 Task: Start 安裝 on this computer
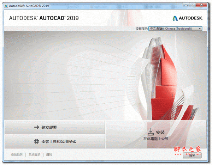[x=156, y=134]
